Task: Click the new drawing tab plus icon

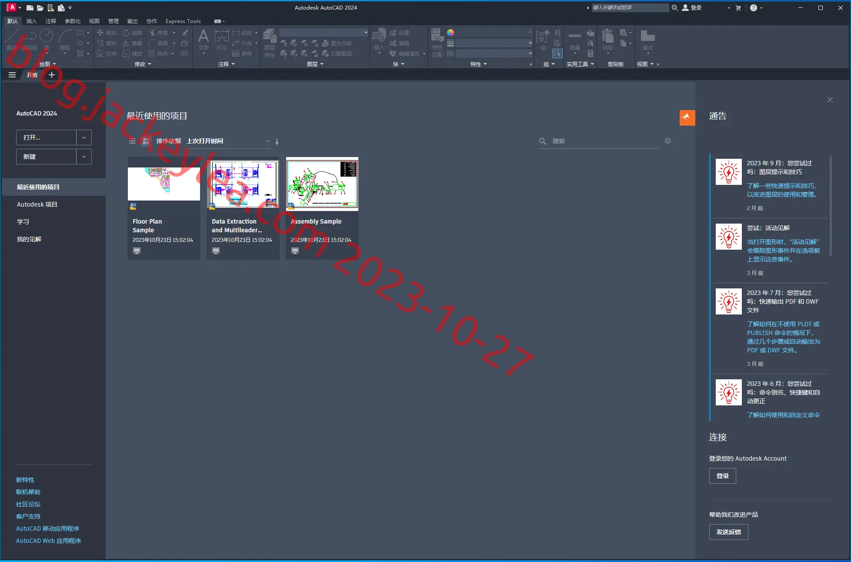Action: click(x=52, y=75)
